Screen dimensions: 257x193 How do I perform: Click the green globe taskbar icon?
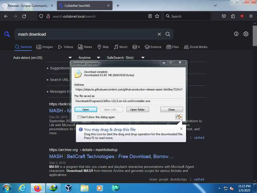[116, 188]
